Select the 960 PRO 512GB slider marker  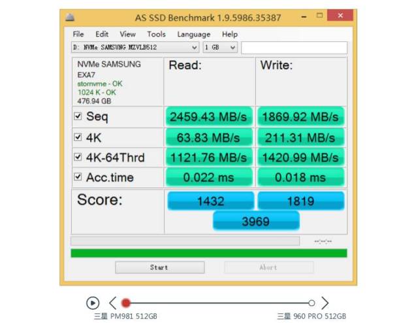point(312,303)
